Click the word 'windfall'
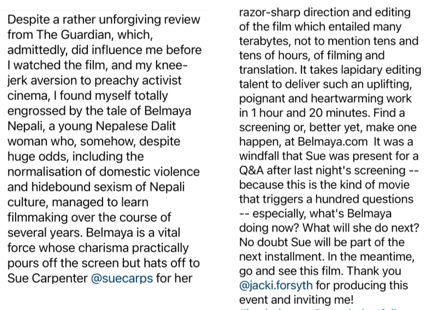Image resolution: width=434 pixels, height=310 pixels. [260, 156]
